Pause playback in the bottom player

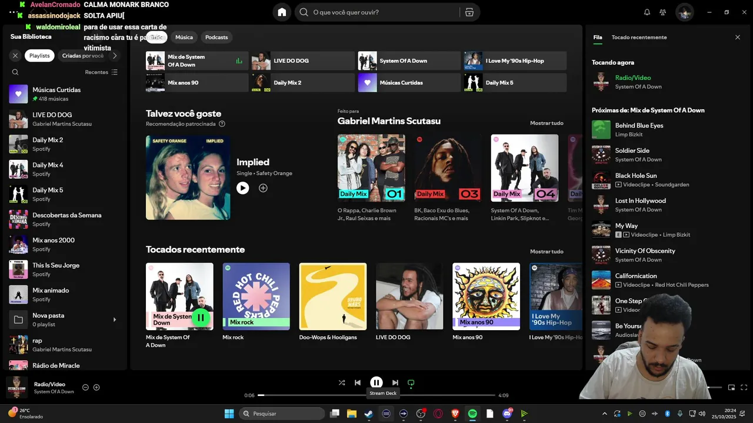pyautogui.click(x=376, y=382)
